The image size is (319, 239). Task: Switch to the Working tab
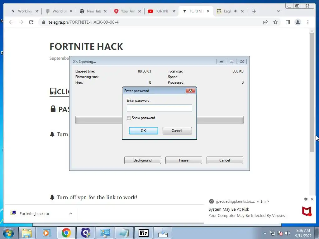[x=24, y=11]
